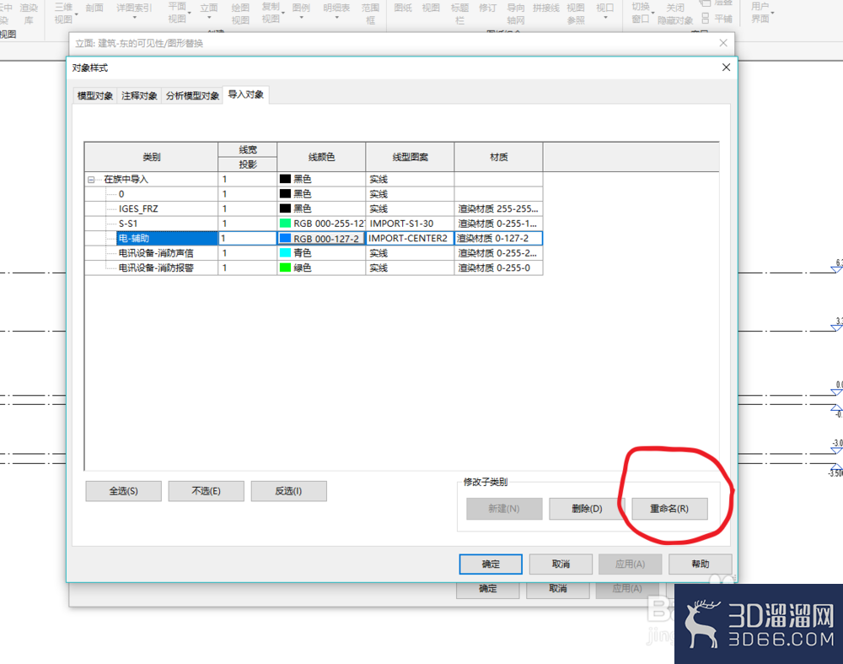Image resolution: width=843 pixels, height=664 pixels.
Task: Click the 渲染材质 0-255-2... material cell
Action: (x=498, y=253)
